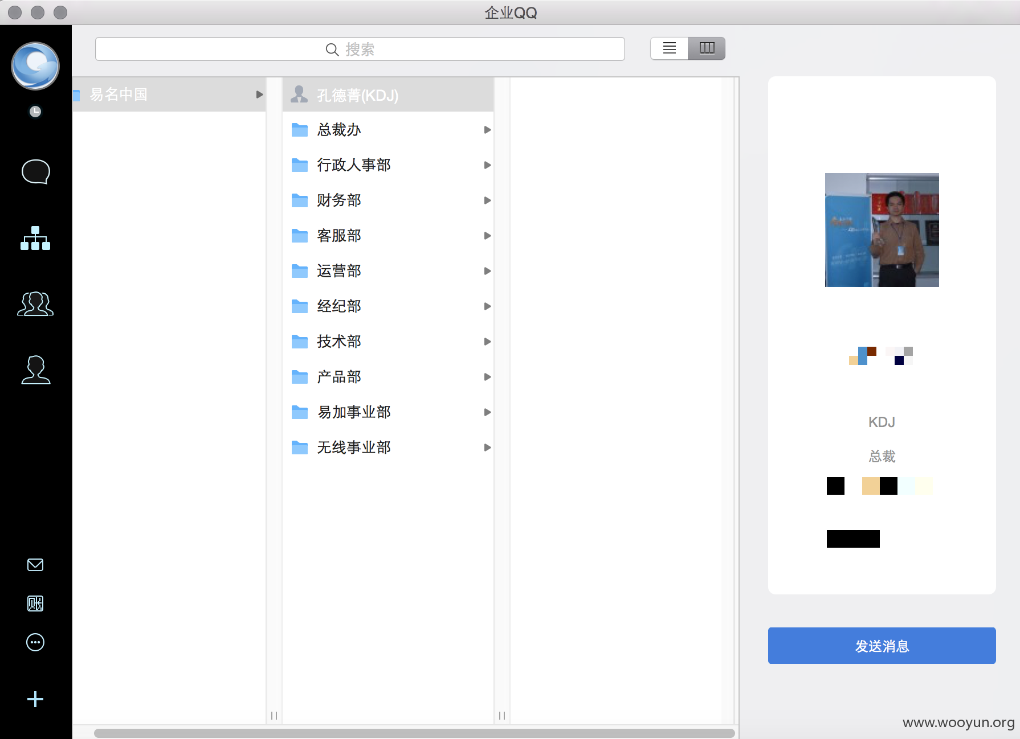Click the 总裁办 folder icon
The image size is (1020, 739).
300,130
